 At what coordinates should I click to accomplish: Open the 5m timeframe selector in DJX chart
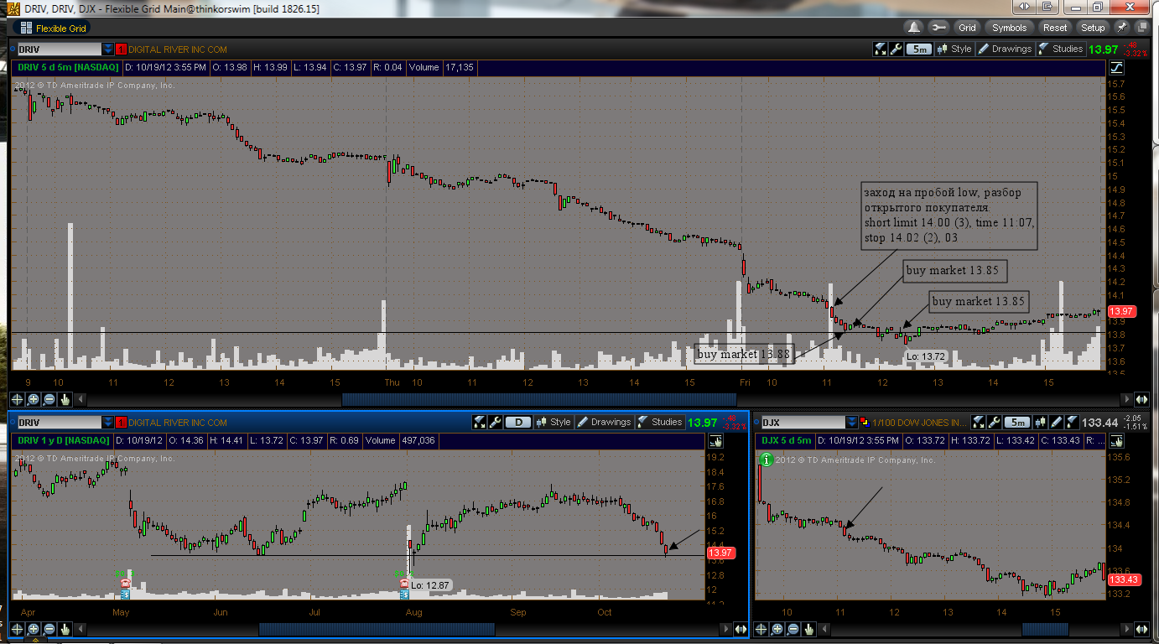pyautogui.click(x=1016, y=422)
